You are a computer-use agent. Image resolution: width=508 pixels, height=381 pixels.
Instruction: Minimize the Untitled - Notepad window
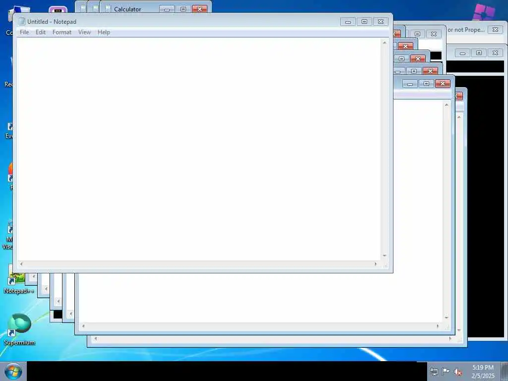[348, 22]
